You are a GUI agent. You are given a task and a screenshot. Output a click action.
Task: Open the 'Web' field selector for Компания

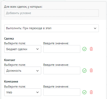coord(23,92)
